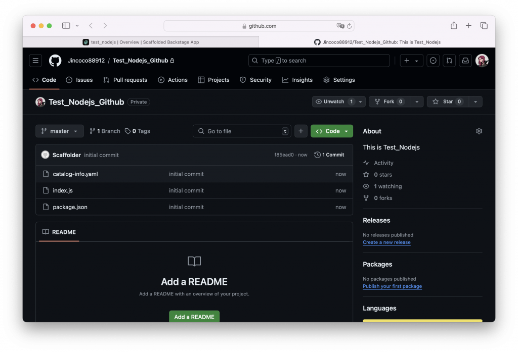Select the README tab in file viewer
Image resolution: width=518 pixels, height=352 pixels.
59,232
